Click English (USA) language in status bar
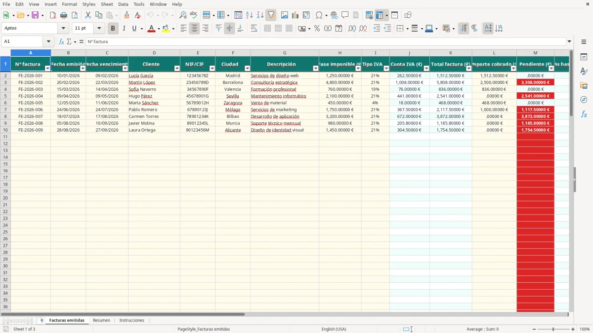Viewport: 593px width, 333px height. pyautogui.click(x=334, y=329)
